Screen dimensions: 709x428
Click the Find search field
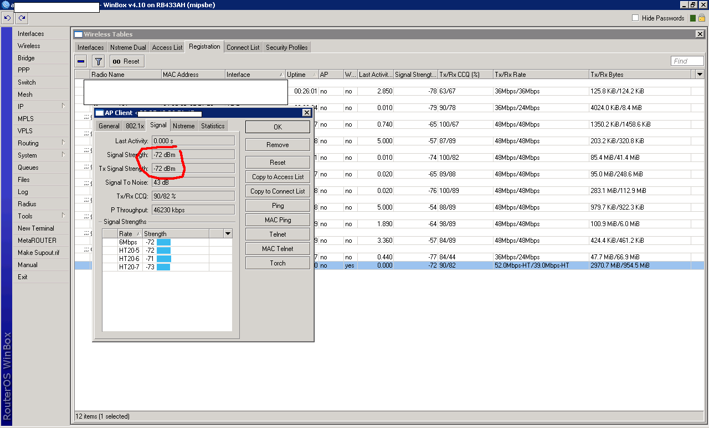tap(687, 61)
